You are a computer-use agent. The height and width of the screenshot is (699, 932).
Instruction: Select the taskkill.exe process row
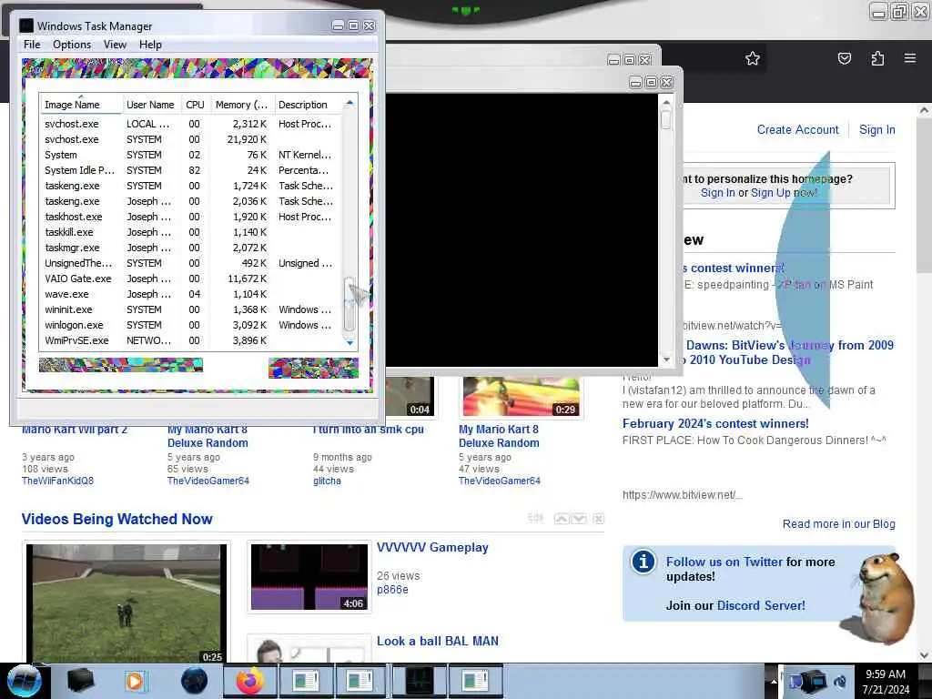coord(190,232)
